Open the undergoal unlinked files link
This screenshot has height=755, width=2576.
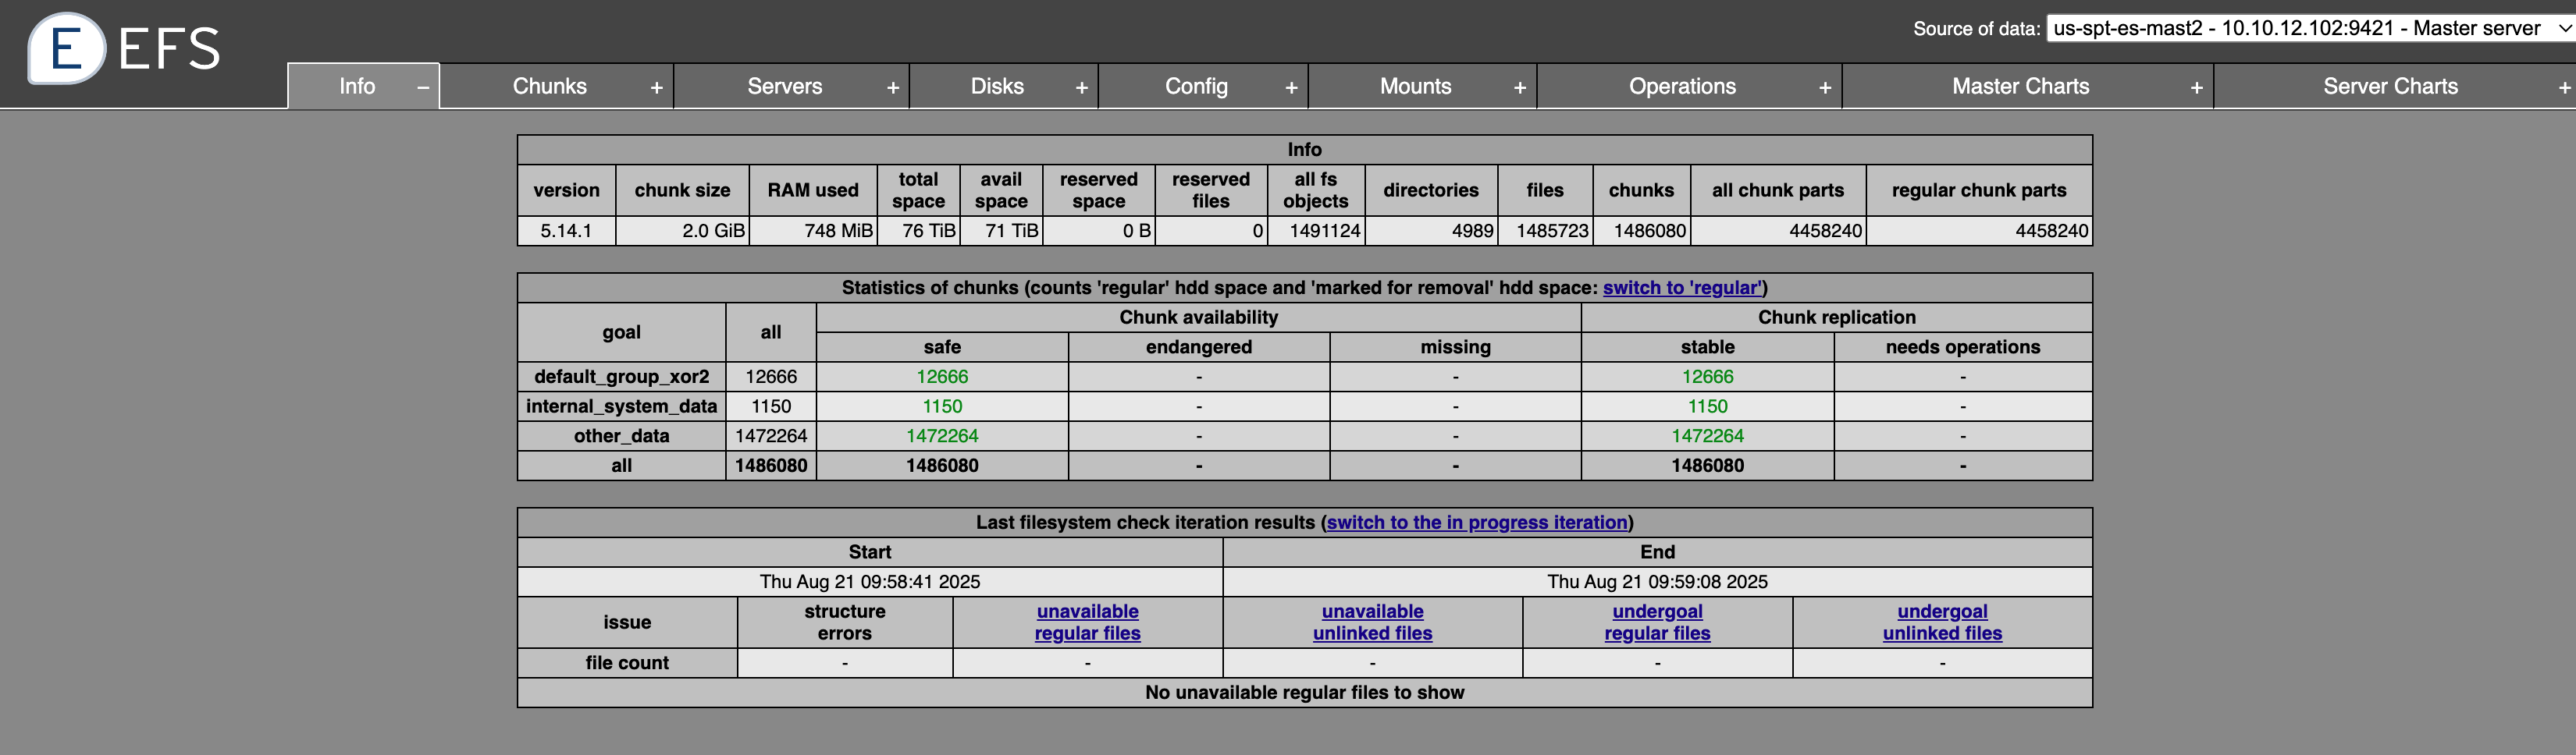coord(1941,622)
